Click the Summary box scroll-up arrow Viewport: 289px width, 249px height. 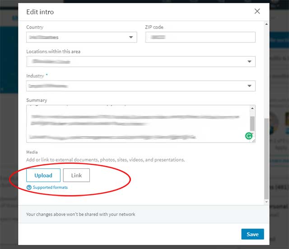click(252, 109)
